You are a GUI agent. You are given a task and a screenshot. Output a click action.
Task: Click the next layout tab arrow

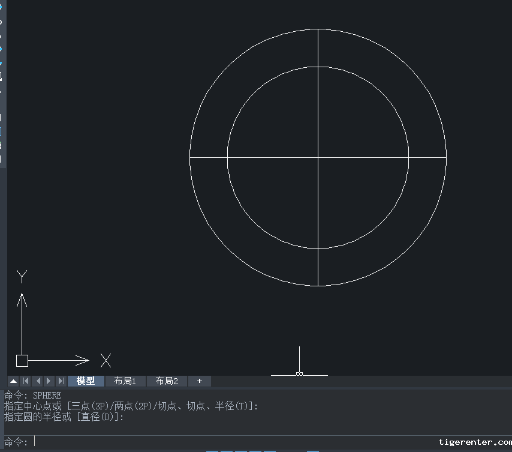click(49, 381)
